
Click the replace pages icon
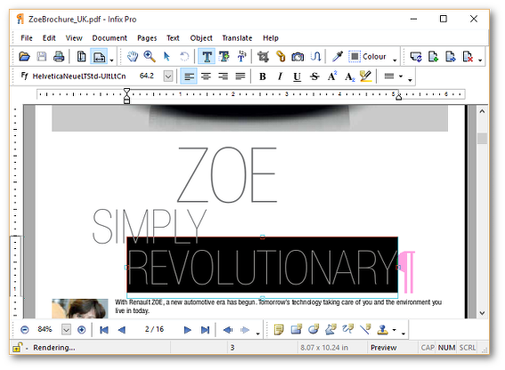(x=416, y=57)
